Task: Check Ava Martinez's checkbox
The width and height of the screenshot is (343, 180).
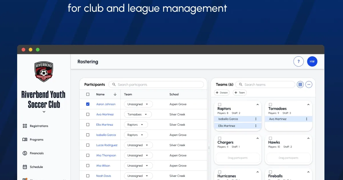Action: point(88,115)
